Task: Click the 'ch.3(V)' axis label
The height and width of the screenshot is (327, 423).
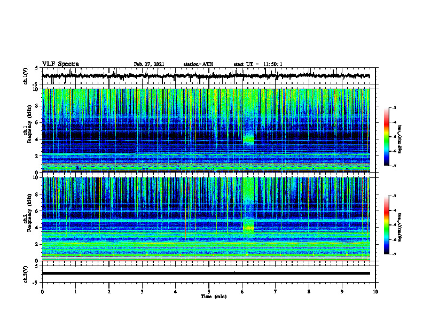Action: pyautogui.click(x=26, y=274)
